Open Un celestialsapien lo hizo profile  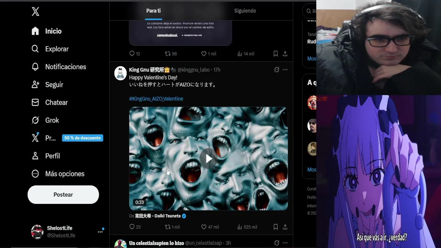(156, 243)
